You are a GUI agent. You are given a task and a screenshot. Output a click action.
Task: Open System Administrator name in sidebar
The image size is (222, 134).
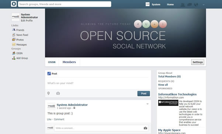click(x=29, y=16)
